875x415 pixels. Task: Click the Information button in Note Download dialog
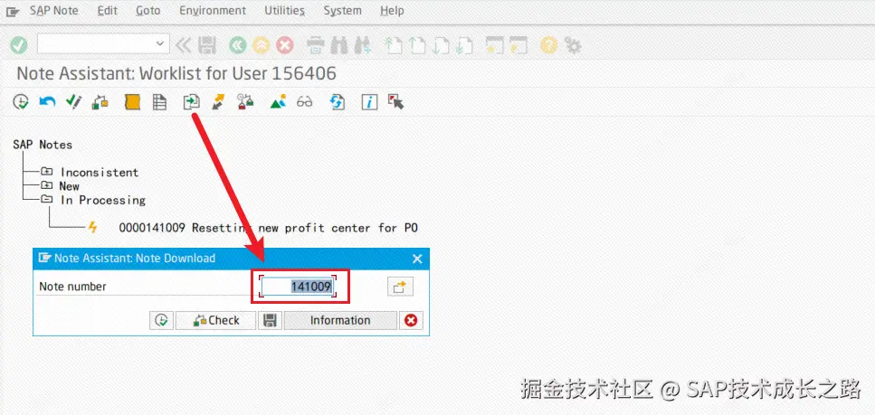point(340,320)
